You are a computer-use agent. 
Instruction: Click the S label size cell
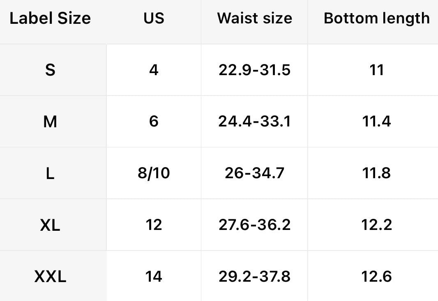(x=50, y=70)
